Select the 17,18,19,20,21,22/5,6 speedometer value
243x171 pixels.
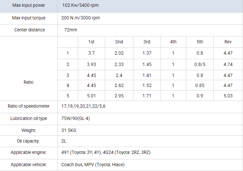[x=83, y=106]
